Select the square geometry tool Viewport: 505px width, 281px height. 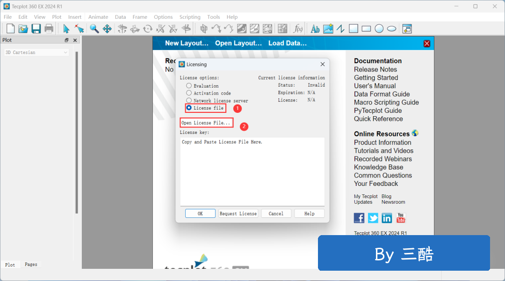point(353,29)
